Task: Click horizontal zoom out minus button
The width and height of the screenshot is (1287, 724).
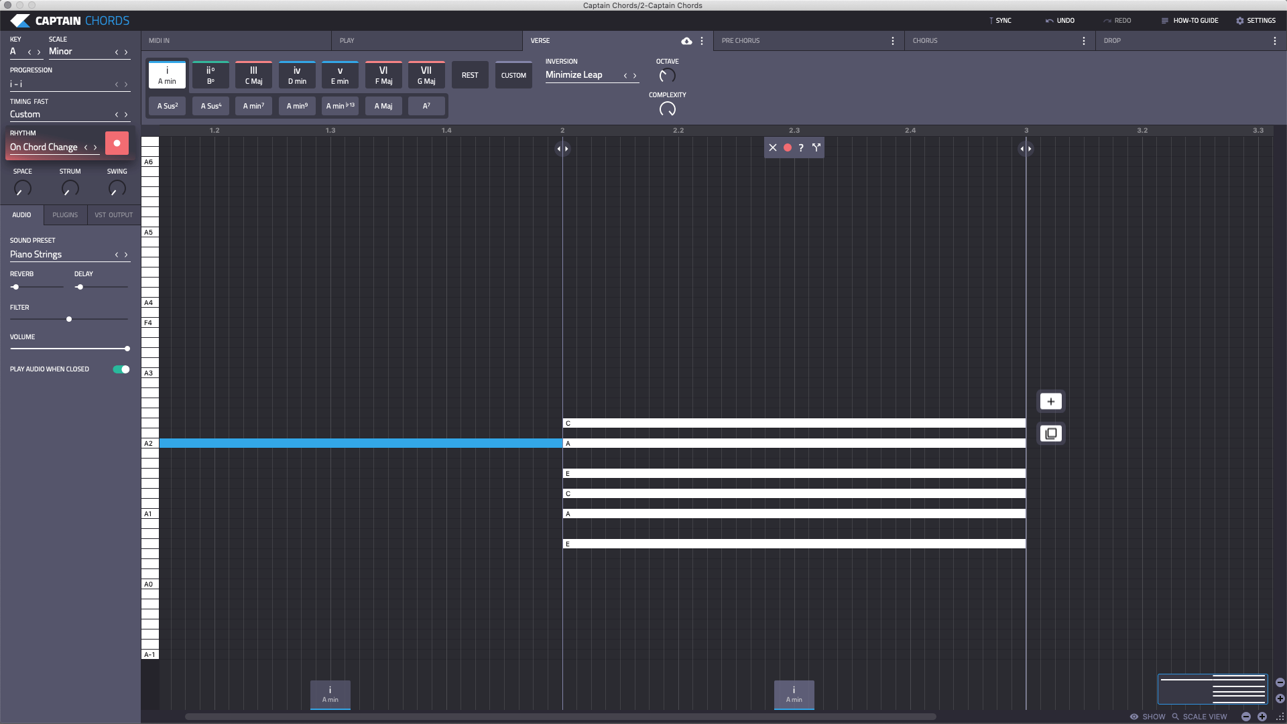Action: (1246, 717)
